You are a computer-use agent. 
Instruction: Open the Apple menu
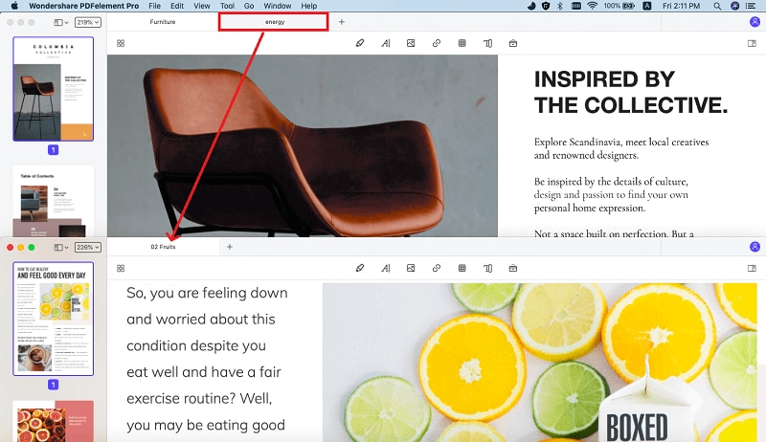coord(14,6)
